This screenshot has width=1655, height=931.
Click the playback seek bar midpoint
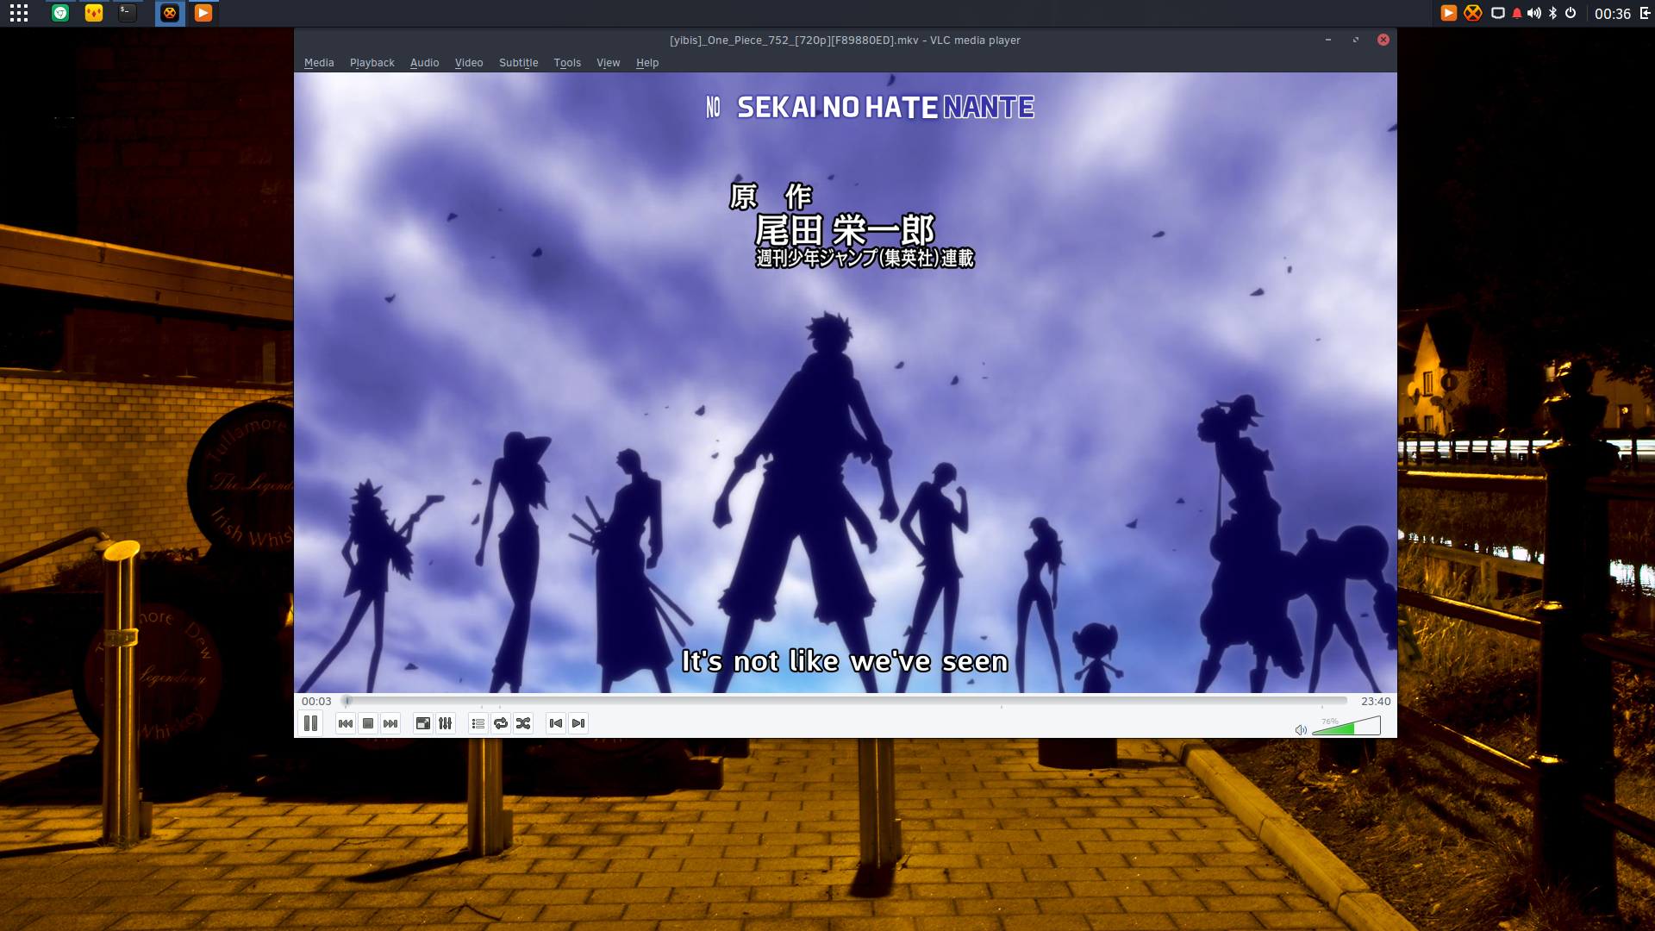[846, 701]
